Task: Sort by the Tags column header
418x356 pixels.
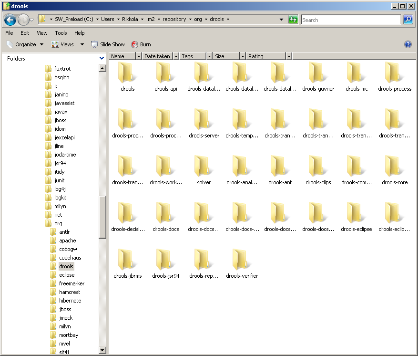Action: [193, 56]
